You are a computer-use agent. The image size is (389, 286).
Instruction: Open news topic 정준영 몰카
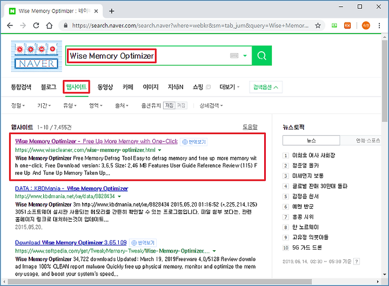[305, 165]
